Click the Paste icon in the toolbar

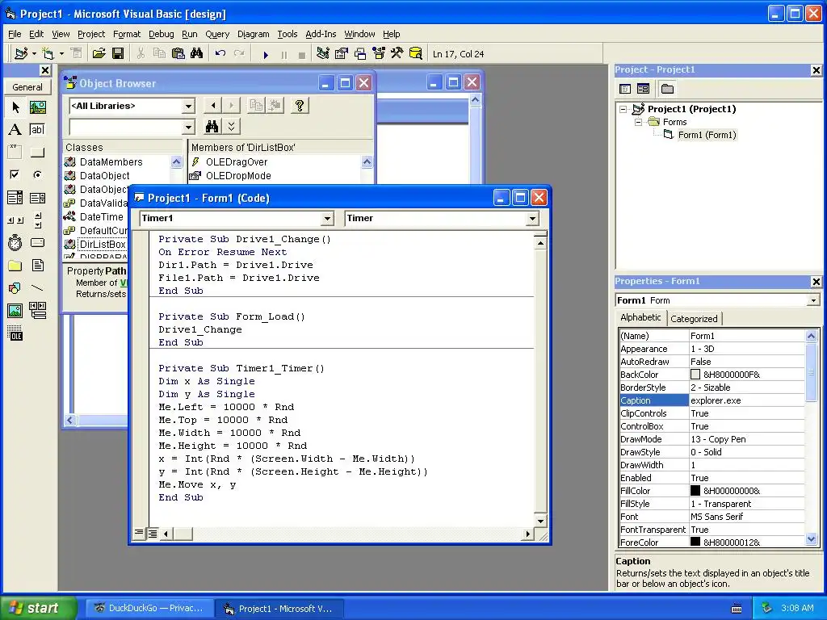[x=178, y=54]
